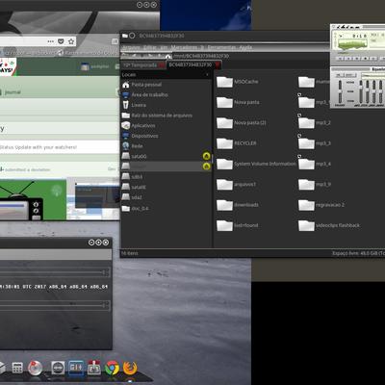Open the Arquivo menu
Image resolution: width=385 pixels, height=385 pixels.
[131, 47]
